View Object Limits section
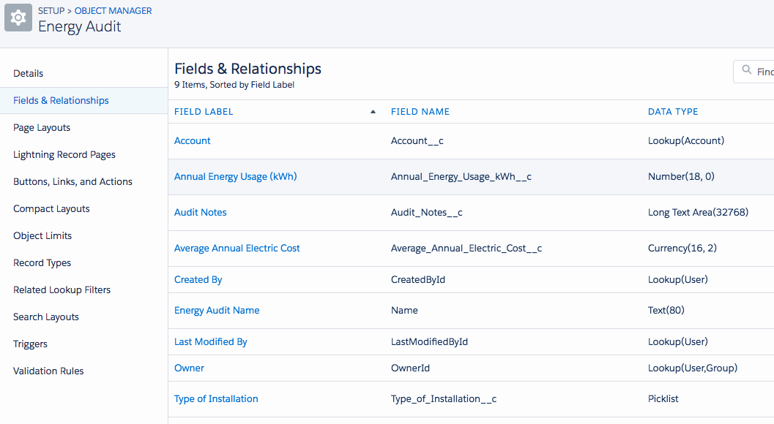Viewport: 774px width, 424px height. 42,235
